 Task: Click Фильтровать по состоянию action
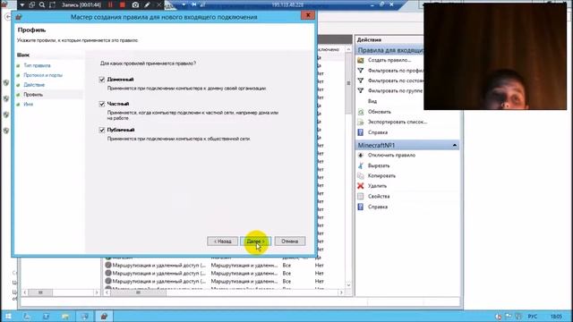[396, 80]
